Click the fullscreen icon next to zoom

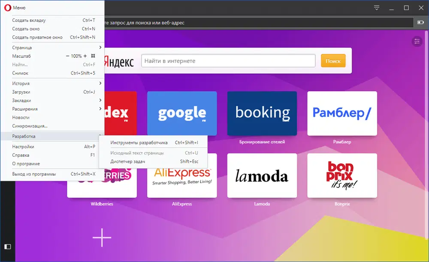click(93, 56)
